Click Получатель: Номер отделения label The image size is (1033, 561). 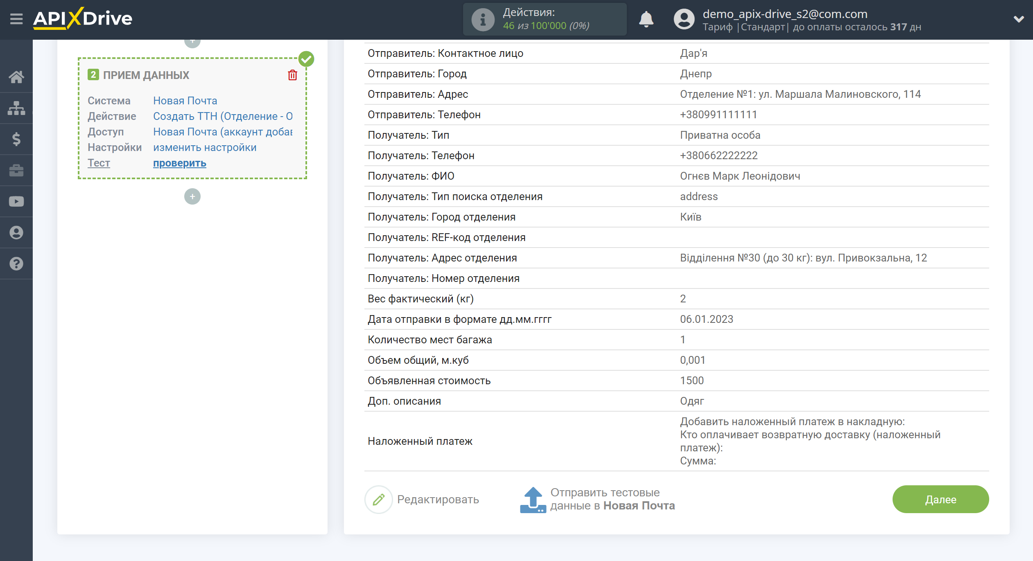click(x=443, y=278)
